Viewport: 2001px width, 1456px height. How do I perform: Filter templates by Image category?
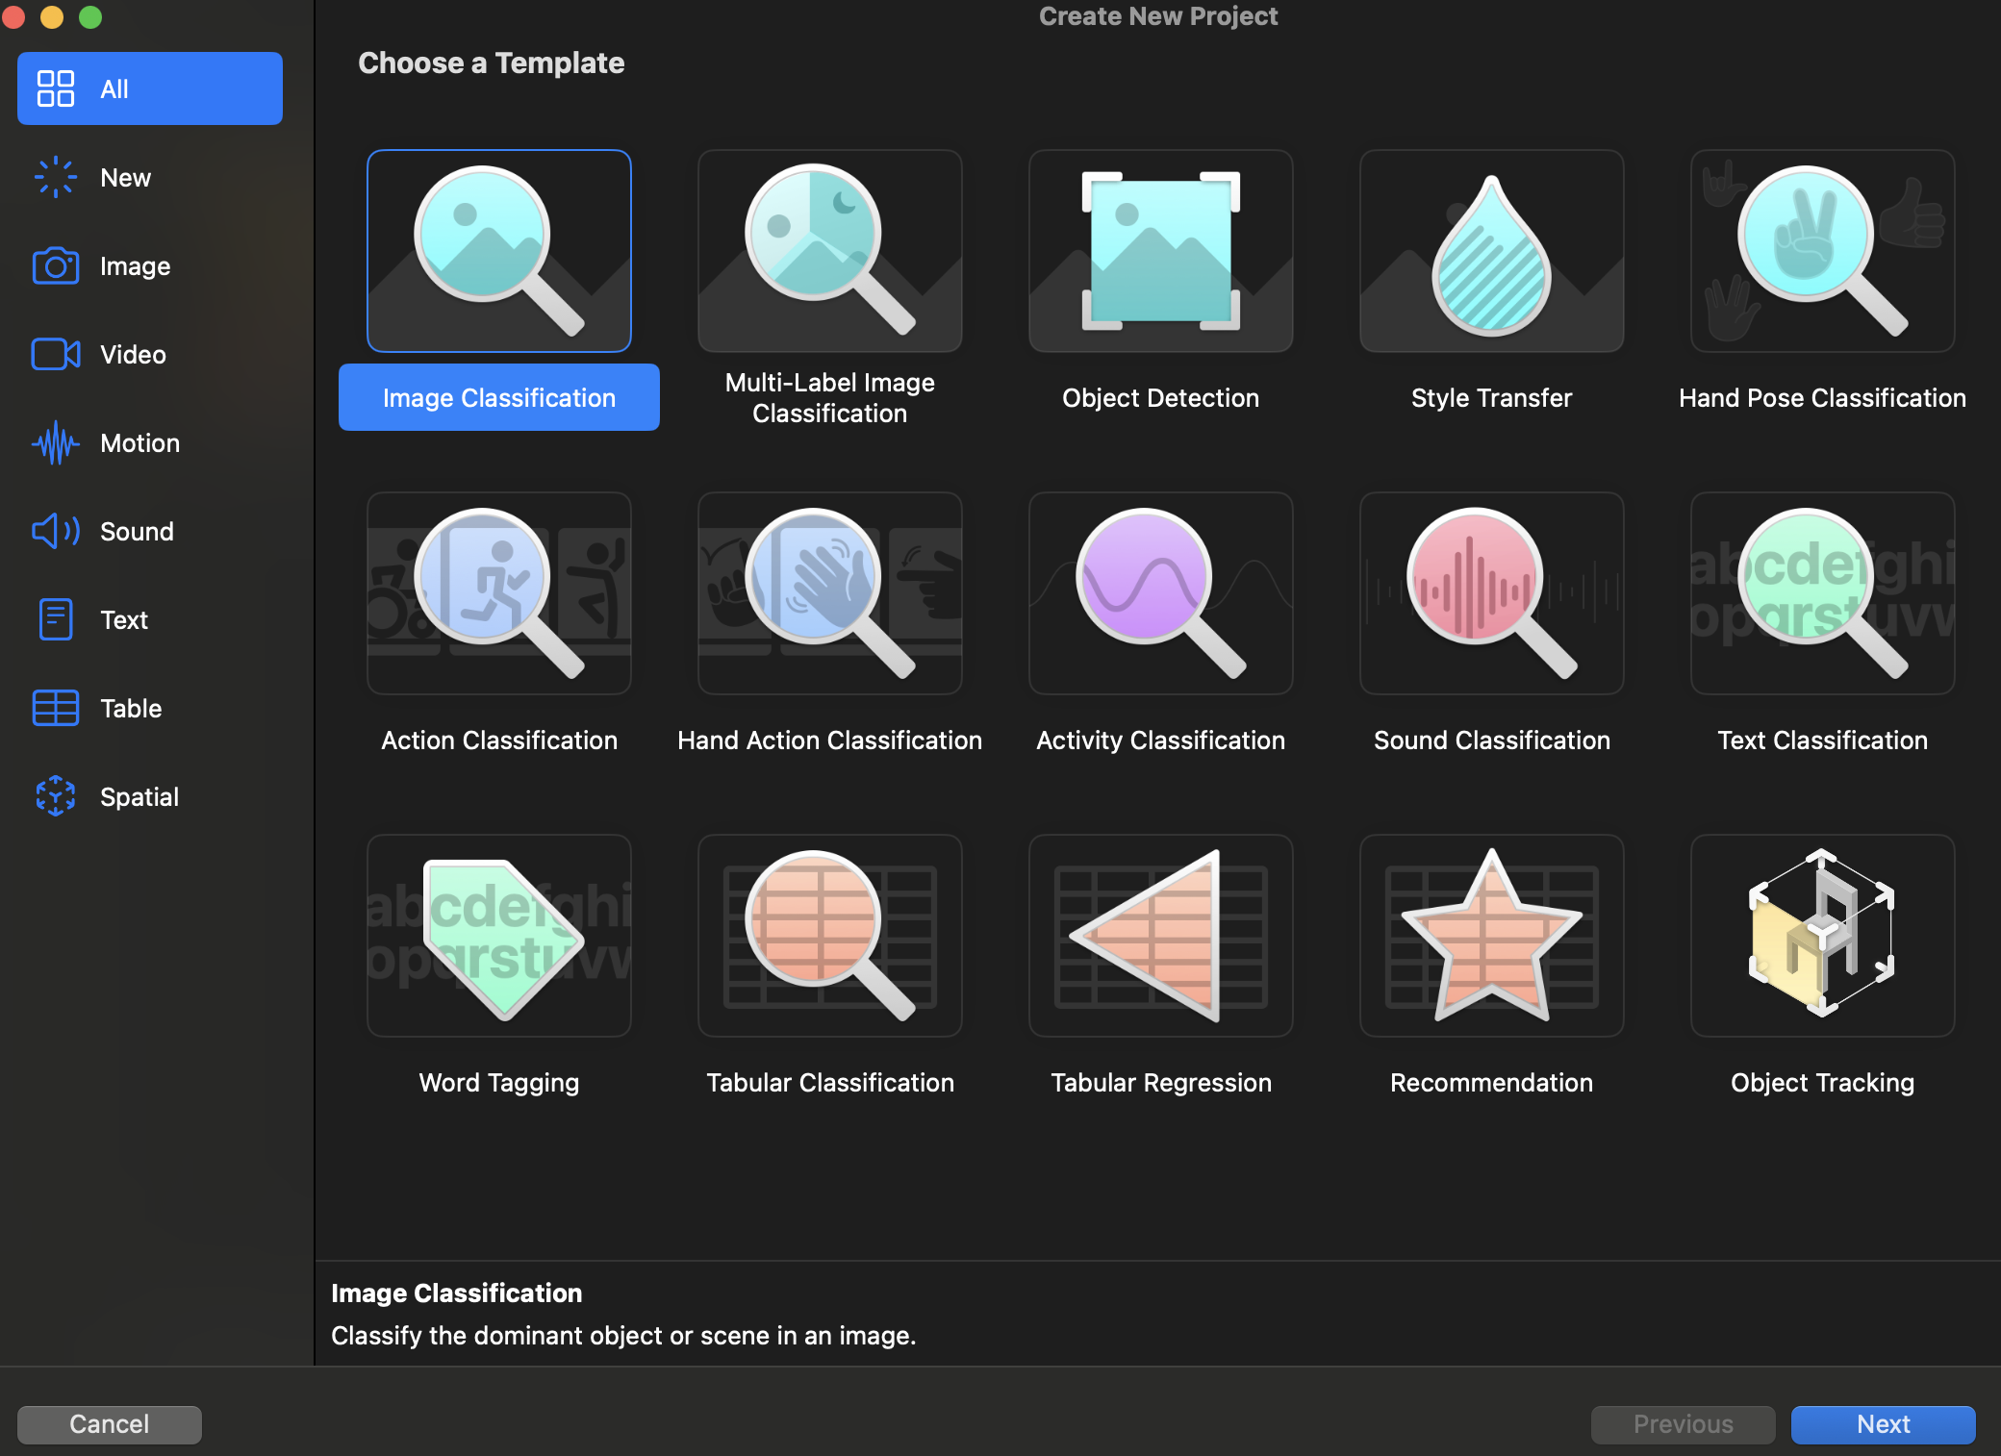pos(135,266)
